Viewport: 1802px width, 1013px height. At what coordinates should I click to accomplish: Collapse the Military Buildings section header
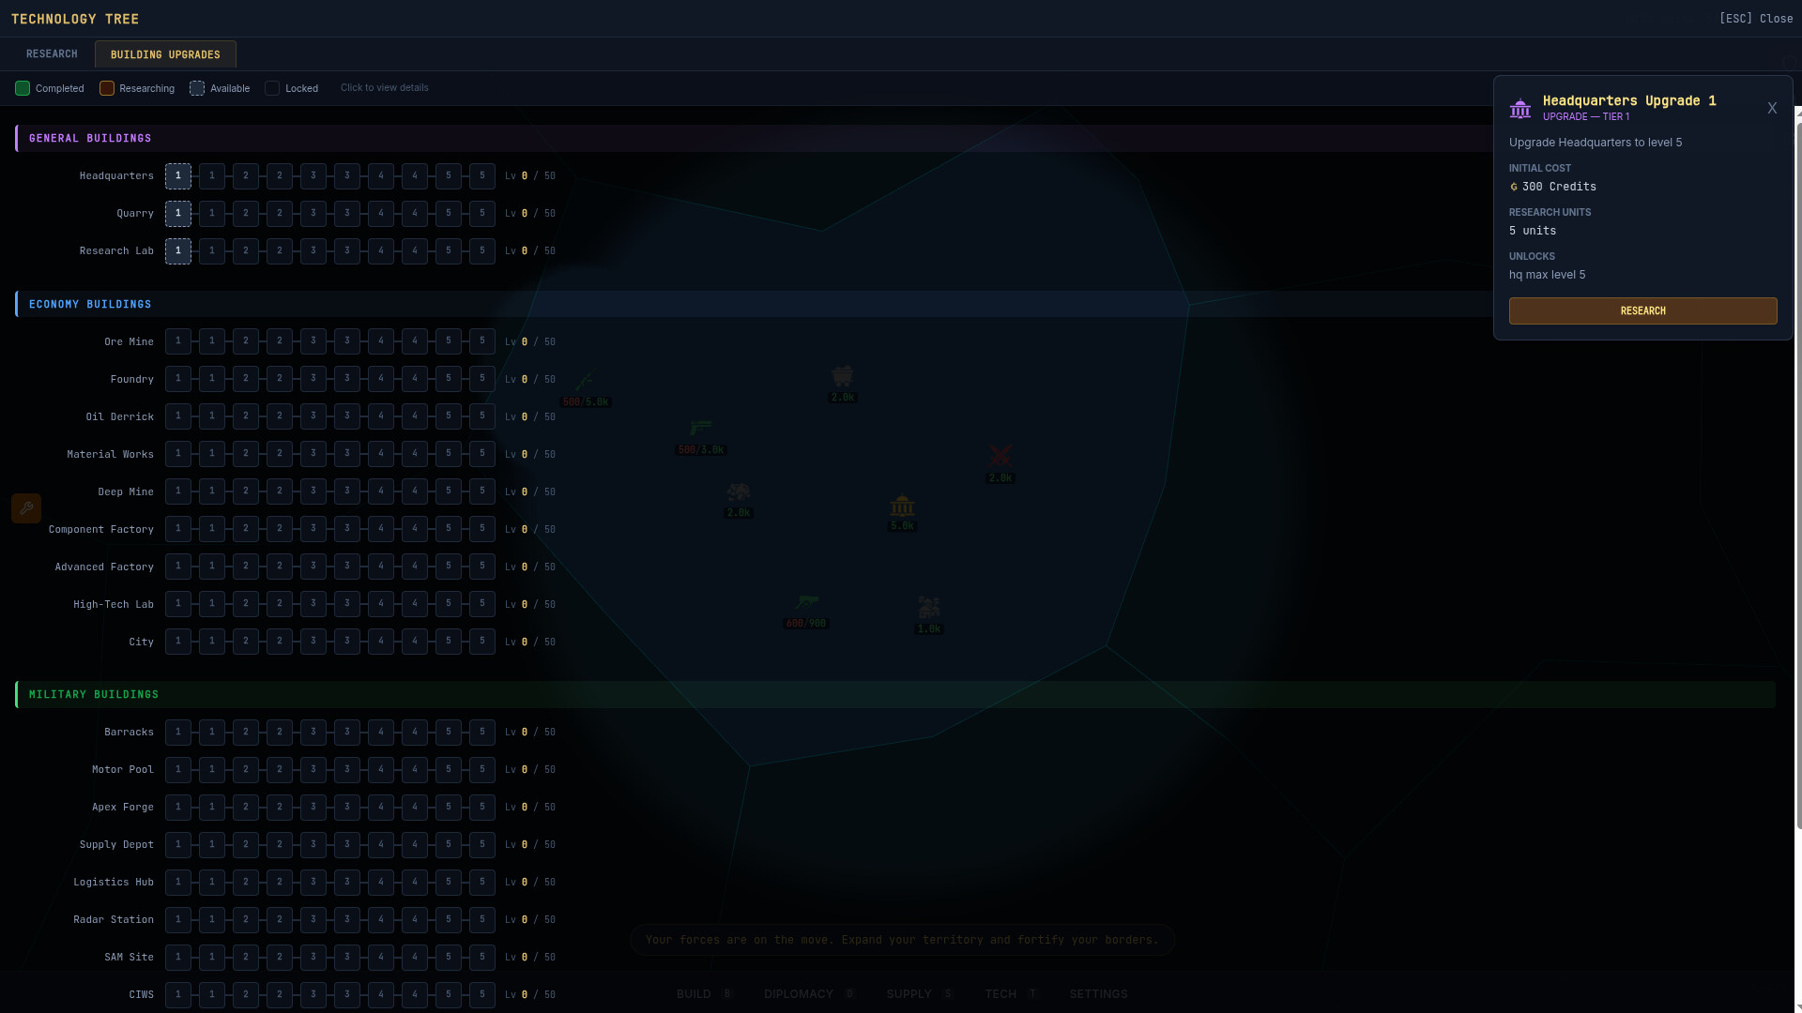(94, 694)
